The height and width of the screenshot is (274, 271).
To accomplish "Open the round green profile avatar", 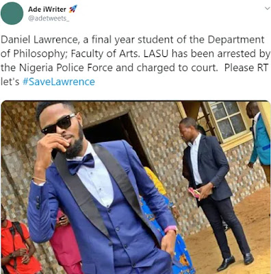I will pyautogui.click(x=12, y=13).
